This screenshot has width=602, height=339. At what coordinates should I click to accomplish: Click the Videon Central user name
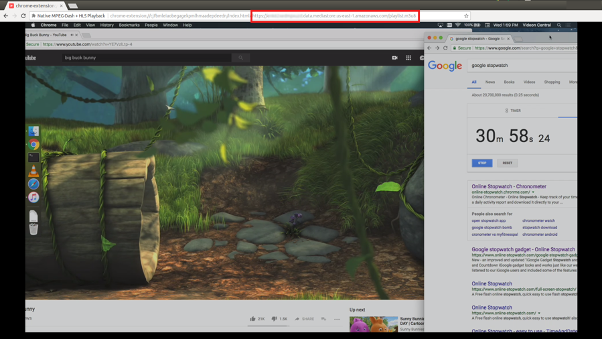coord(537,25)
